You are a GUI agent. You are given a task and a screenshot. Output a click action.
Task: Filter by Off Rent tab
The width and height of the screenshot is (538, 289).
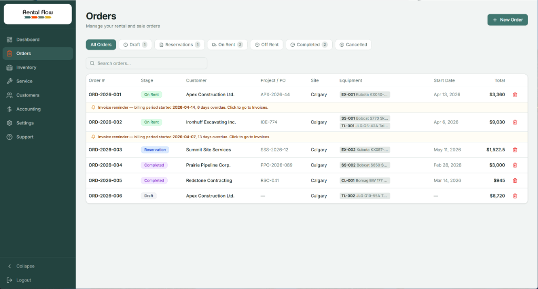pyautogui.click(x=266, y=45)
